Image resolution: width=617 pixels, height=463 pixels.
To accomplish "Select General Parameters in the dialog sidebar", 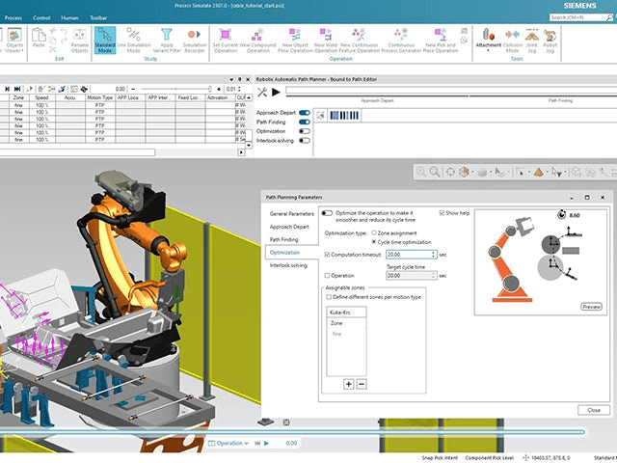I will (x=291, y=214).
